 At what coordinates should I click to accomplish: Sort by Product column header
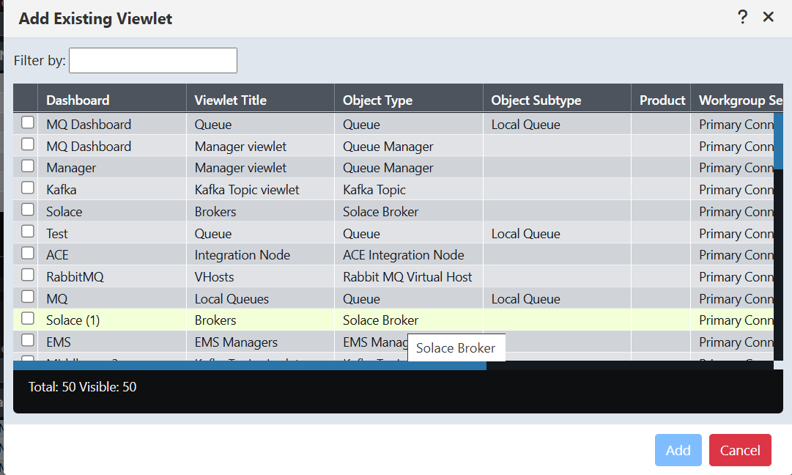pos(661,100)
